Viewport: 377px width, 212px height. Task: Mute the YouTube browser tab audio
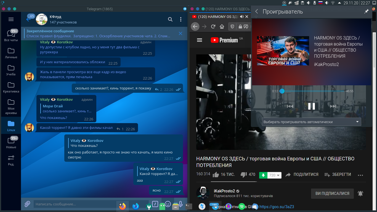242,17
